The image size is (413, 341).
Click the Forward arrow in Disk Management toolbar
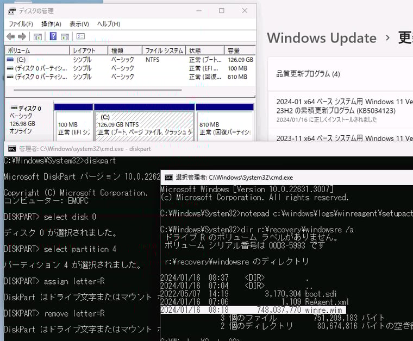tap(22, 36)
